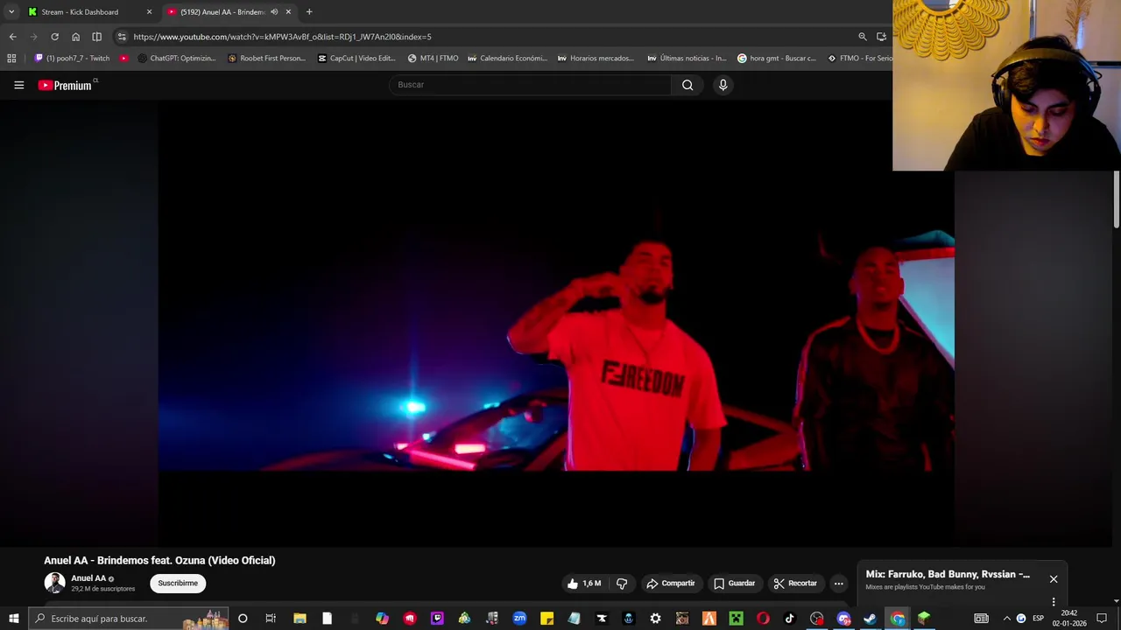Open the Mix panel three-dot options
The height and width of the screenshot is (630, 1121).
(x=1054, y=602)
